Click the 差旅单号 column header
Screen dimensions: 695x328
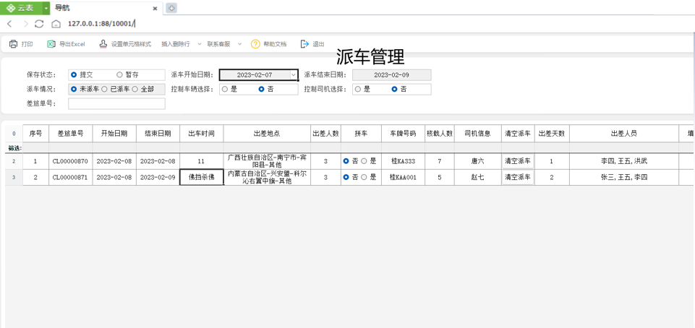(x=70, y=133)
